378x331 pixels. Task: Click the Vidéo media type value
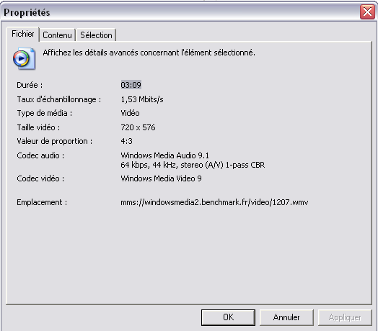(130, 113)
